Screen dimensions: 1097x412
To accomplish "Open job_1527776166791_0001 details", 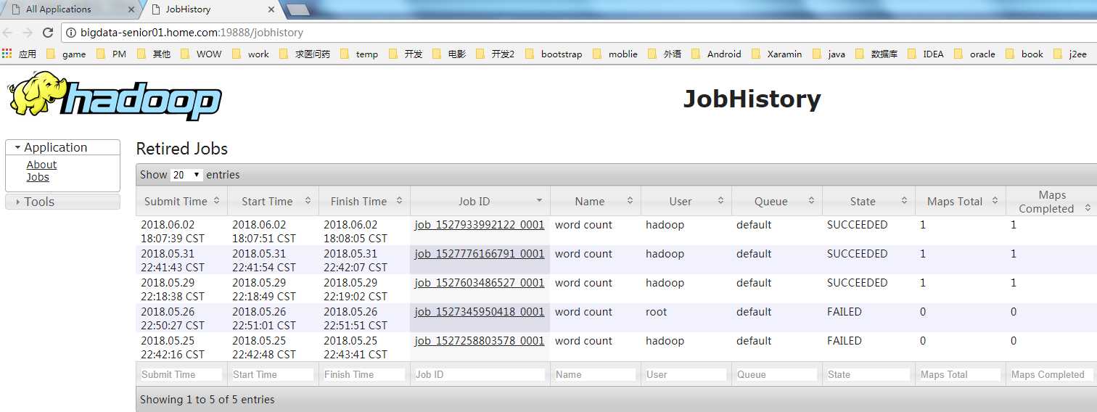I will pyautogui.click(x=480, y=254).
